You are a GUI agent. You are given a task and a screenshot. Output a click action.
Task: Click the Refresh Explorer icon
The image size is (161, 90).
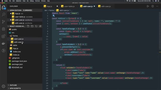tap(36, 26)
